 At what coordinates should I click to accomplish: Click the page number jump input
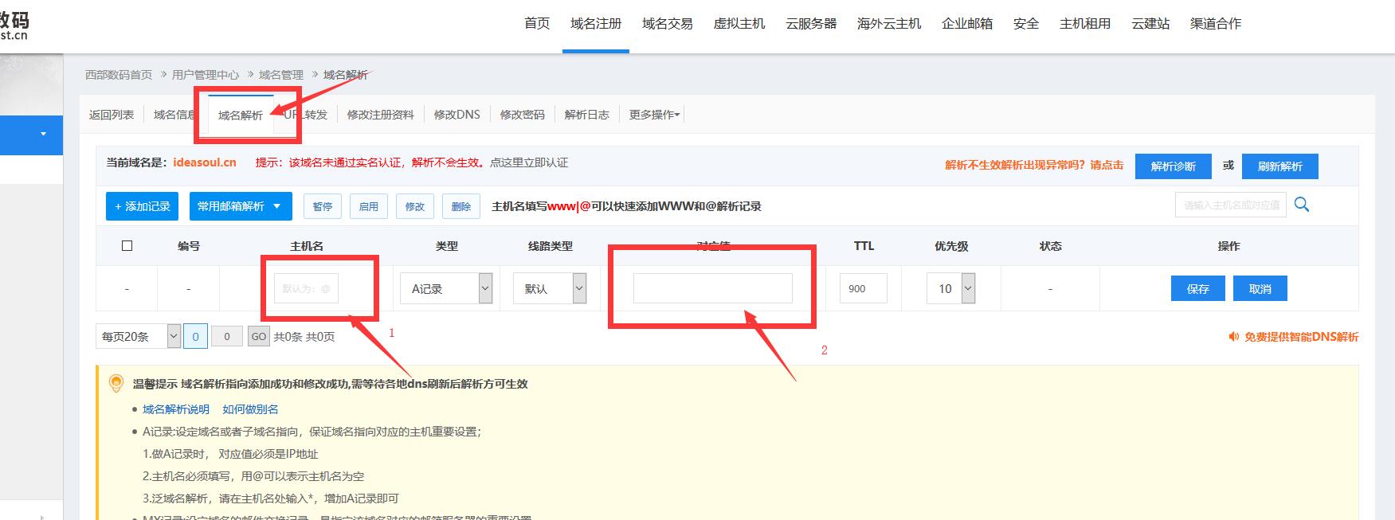[x=227, y=336]
